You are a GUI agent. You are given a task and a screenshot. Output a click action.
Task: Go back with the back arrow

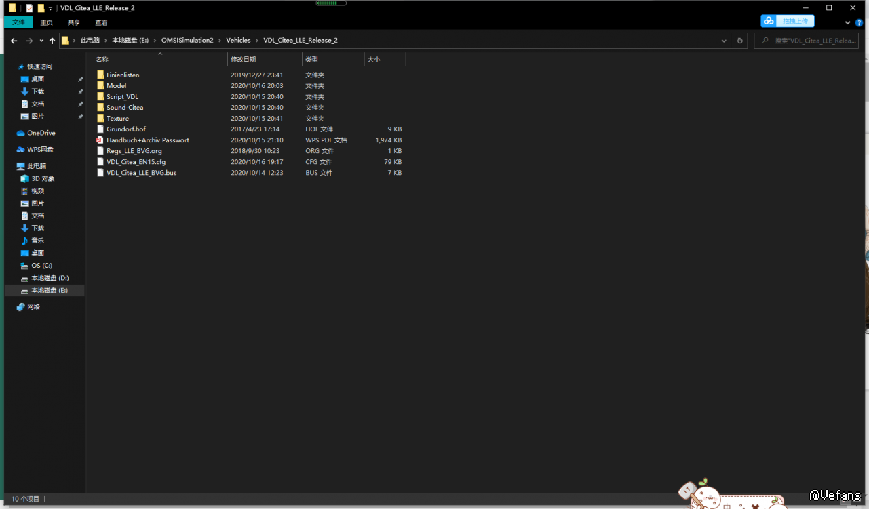tap(14, 41)
